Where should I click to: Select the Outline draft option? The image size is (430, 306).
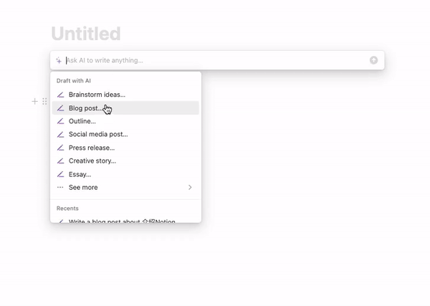[82, 121]
